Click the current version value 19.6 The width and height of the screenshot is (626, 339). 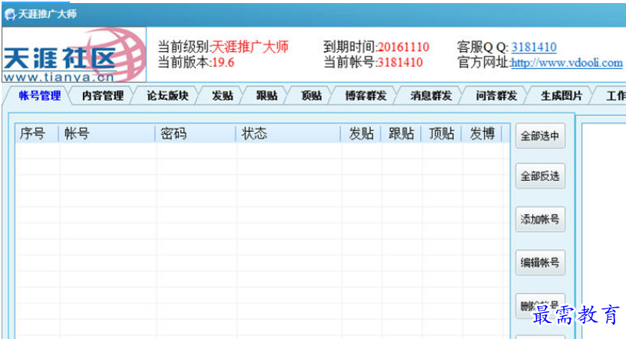[224, 63]
